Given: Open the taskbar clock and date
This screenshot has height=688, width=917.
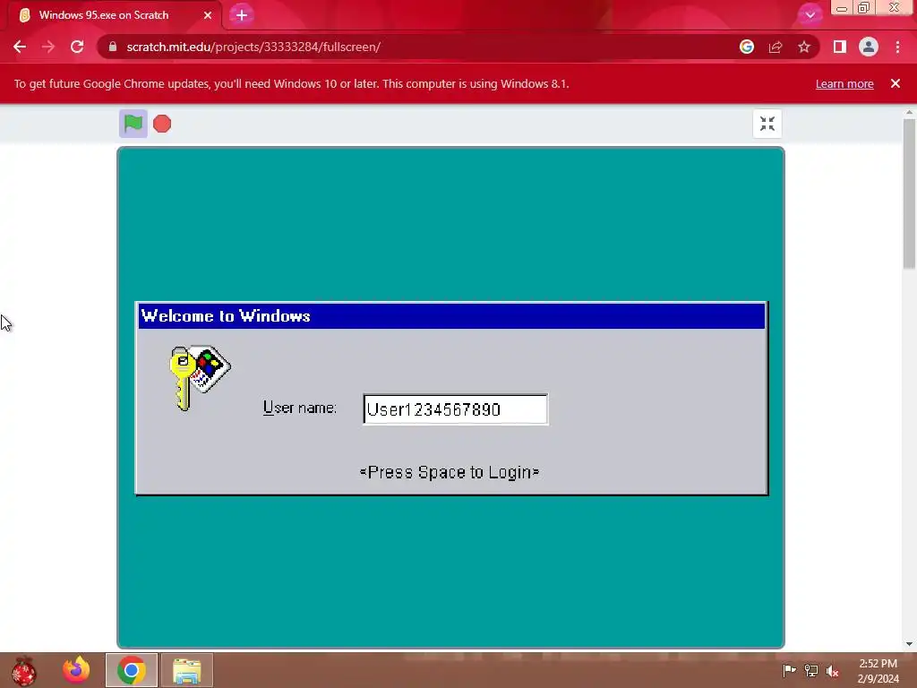Looking at the screenshot, I should click(x=878, y=671).
